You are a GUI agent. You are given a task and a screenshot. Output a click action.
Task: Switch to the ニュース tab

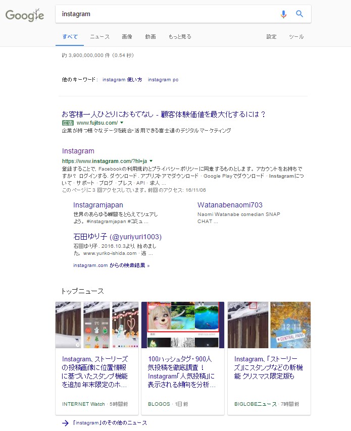tap(99, 36)
